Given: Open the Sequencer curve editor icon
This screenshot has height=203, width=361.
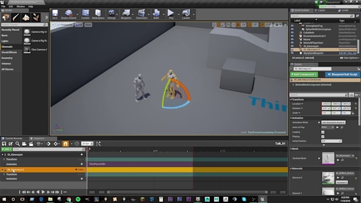Looking at the screenshot, I should (98, 144).
